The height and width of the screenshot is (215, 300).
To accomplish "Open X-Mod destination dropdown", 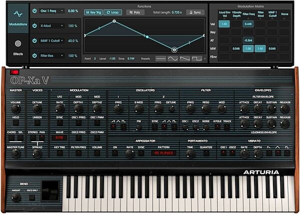I will pyautogui.click(x=51, y=26).
